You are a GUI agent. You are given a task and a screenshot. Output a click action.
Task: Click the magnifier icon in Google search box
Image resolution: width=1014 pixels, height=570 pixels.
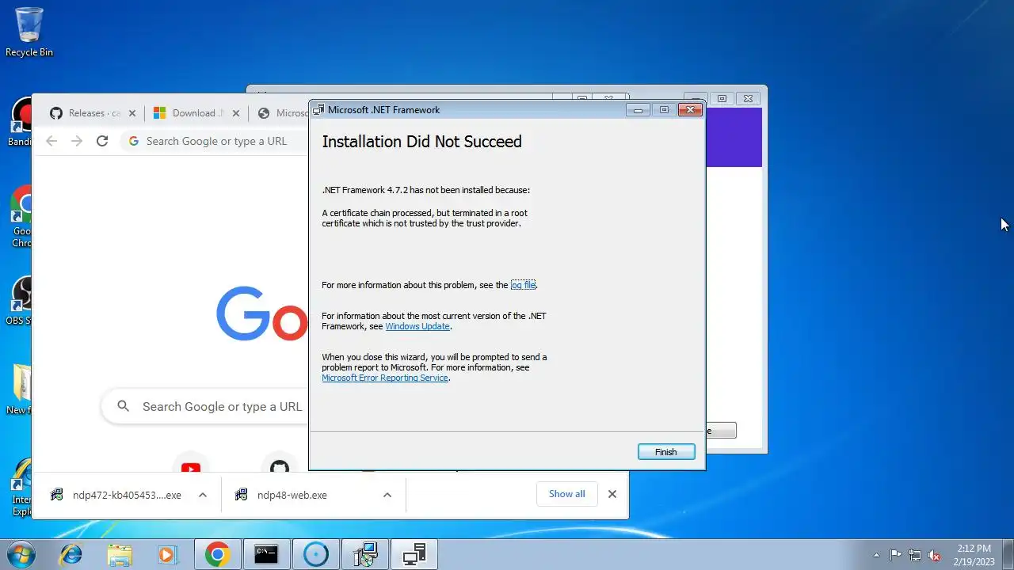tap(123, 406)
